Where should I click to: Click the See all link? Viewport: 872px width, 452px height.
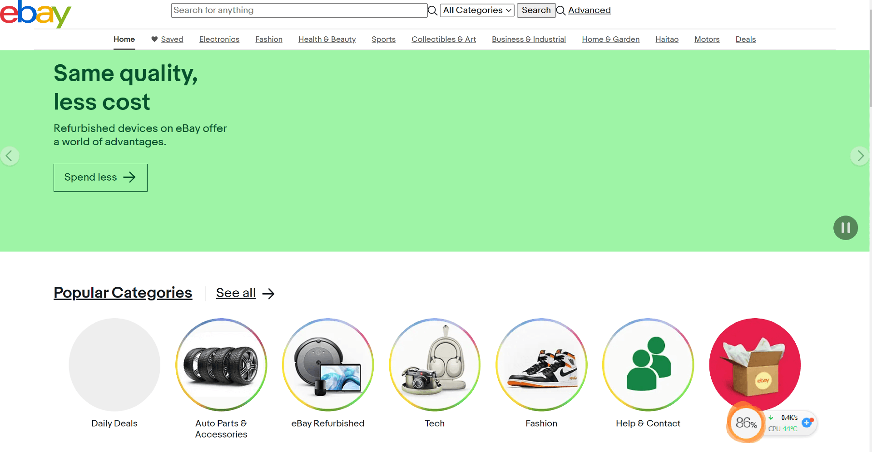point(236,293)
